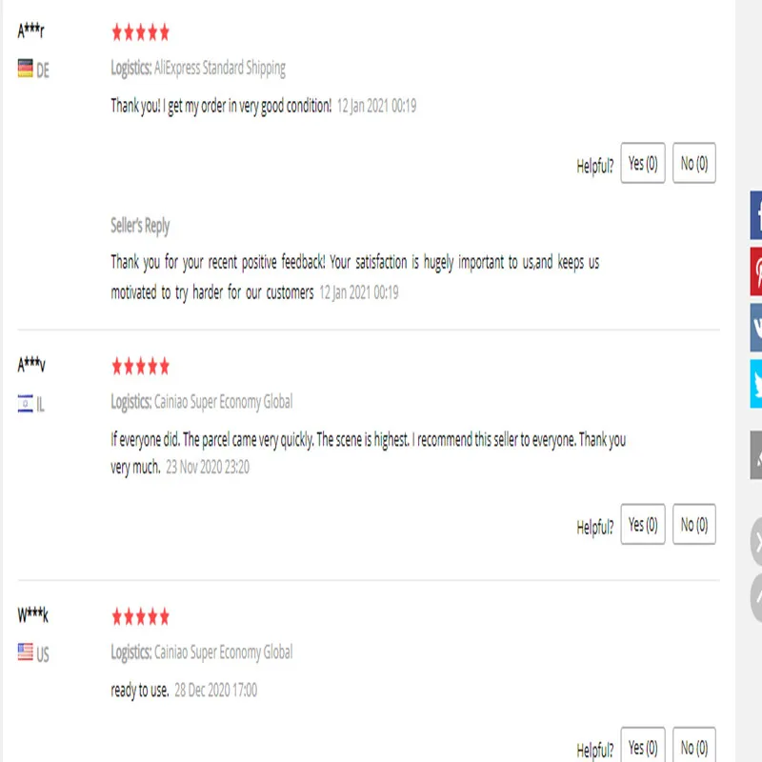Click upper gray circular sidebar button

[756, 541]
